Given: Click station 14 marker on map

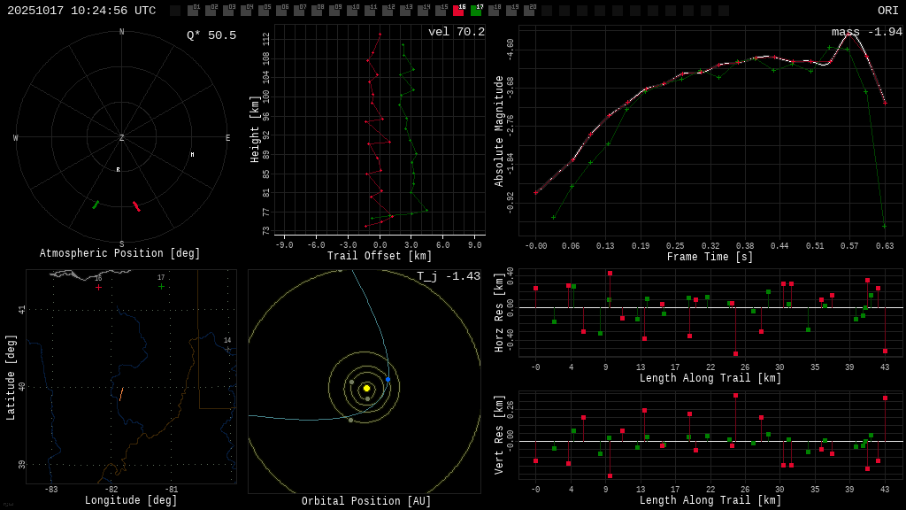Looking at the screenshot, I should pyautogui.click(x=227, y=349).
